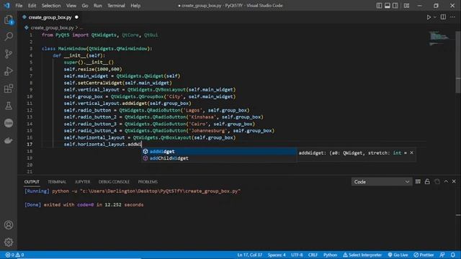The height and width of the screenshot is (259, 461).
Task: Open the round extension icon above Docker
Action: [x=9, y=123]
